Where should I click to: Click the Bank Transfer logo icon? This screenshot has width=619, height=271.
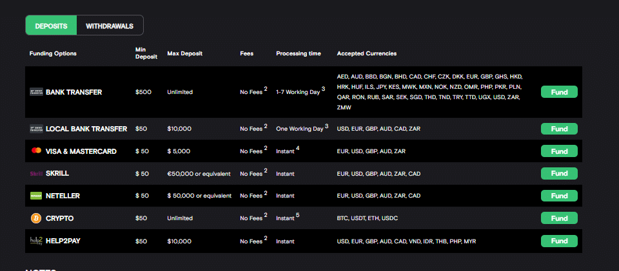(36, 92)
